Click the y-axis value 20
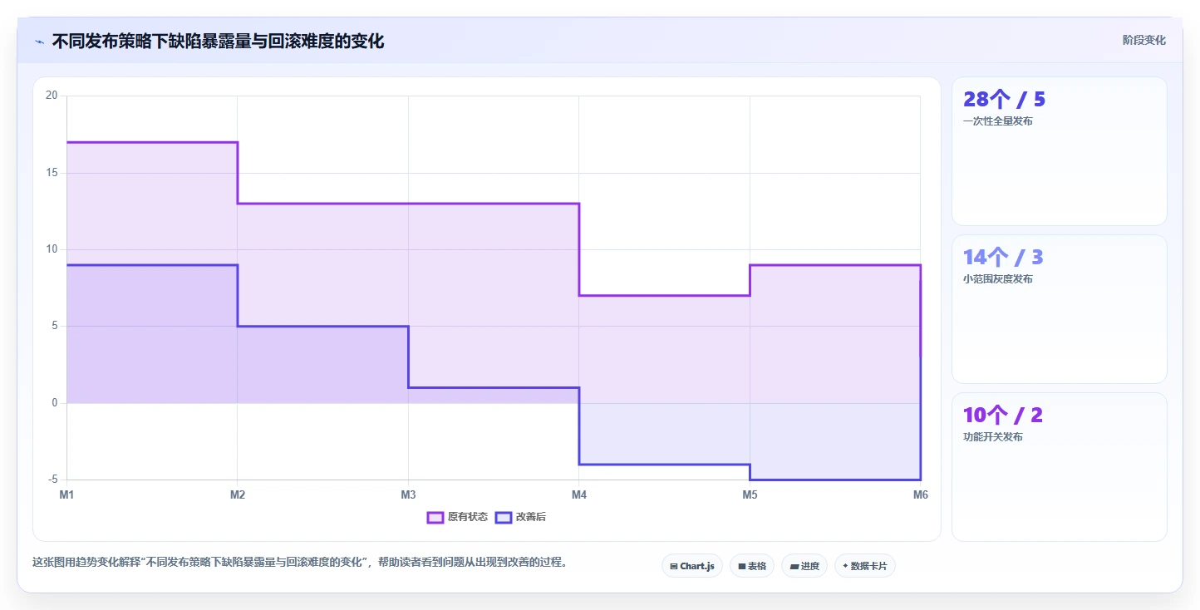 [x=52, y=96]
